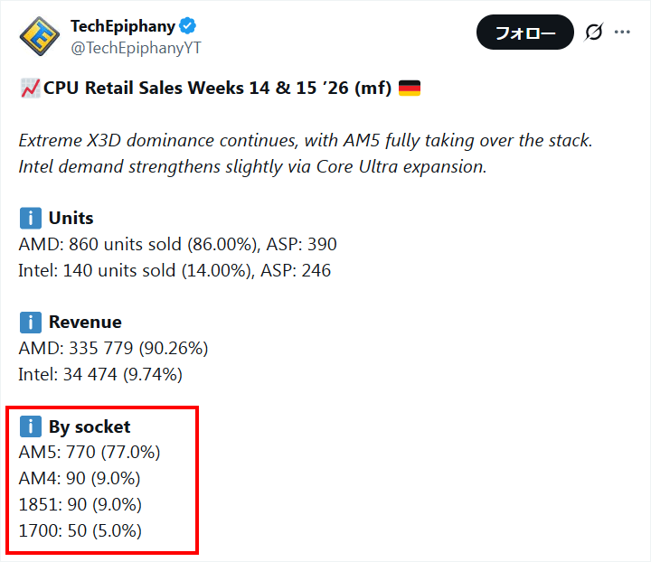651x562 pixels.
Task: Click the TechEpiphany profile avatar
Action: 40,37
